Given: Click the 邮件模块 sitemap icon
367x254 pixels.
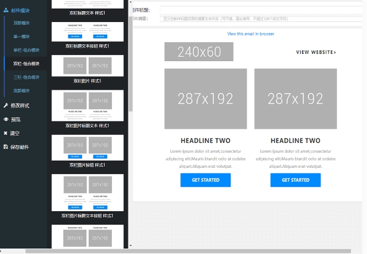Looking at the screenshot, I should click(x=6, y=10).
